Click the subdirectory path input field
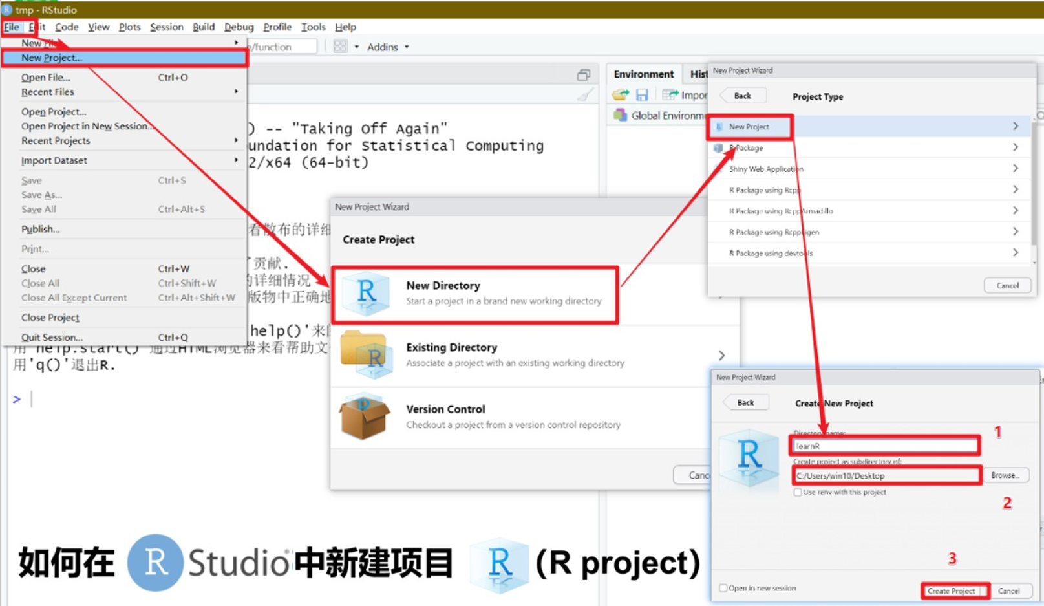Image resolution: width=1044 pixels, height=606 pixels. click(x=886, y=475)
